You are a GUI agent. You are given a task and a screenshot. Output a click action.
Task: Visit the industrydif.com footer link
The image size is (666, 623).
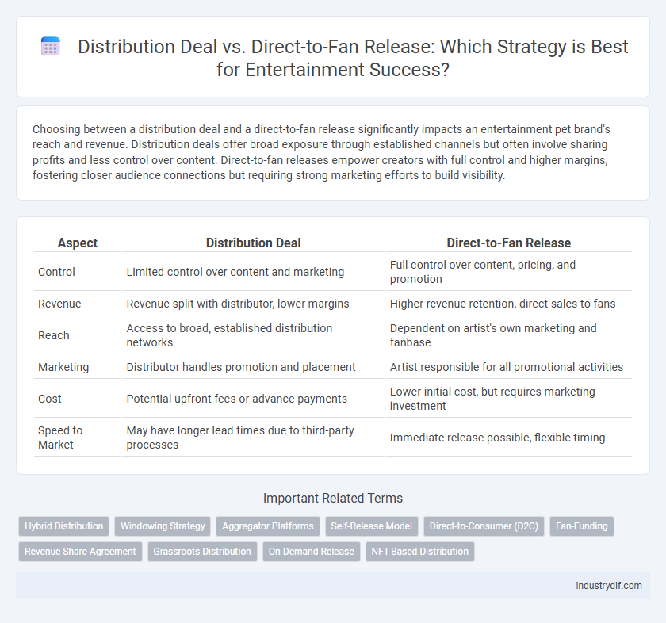(609, 586)
